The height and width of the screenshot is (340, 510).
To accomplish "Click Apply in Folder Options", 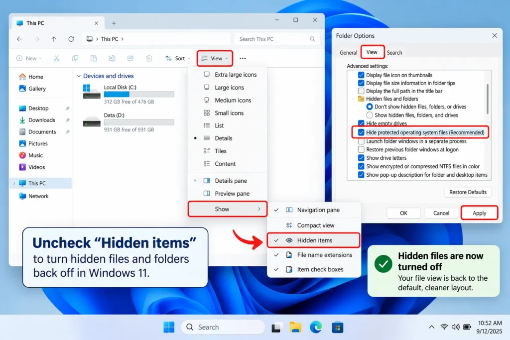I will [479, 213].
